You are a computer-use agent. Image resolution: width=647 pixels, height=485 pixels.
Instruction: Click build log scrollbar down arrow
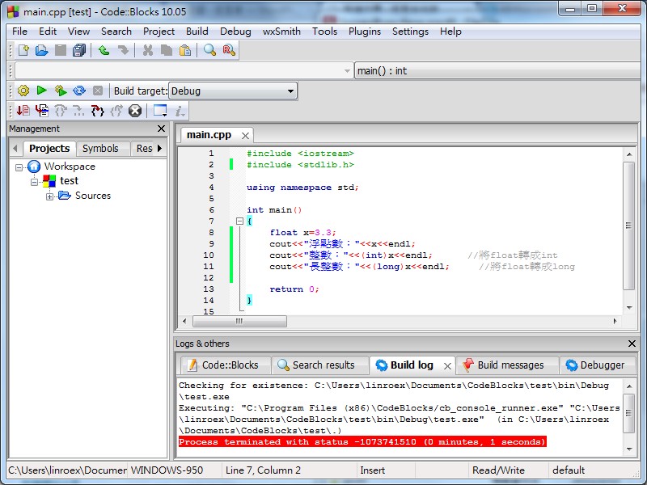[x=629, y=449]
